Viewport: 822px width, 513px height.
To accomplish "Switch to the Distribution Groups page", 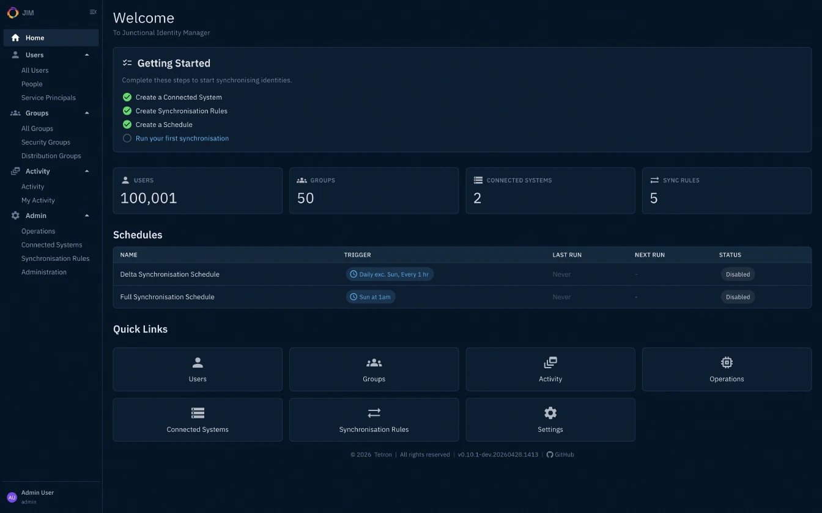I will pyautogui.click(x=51, y=156).
